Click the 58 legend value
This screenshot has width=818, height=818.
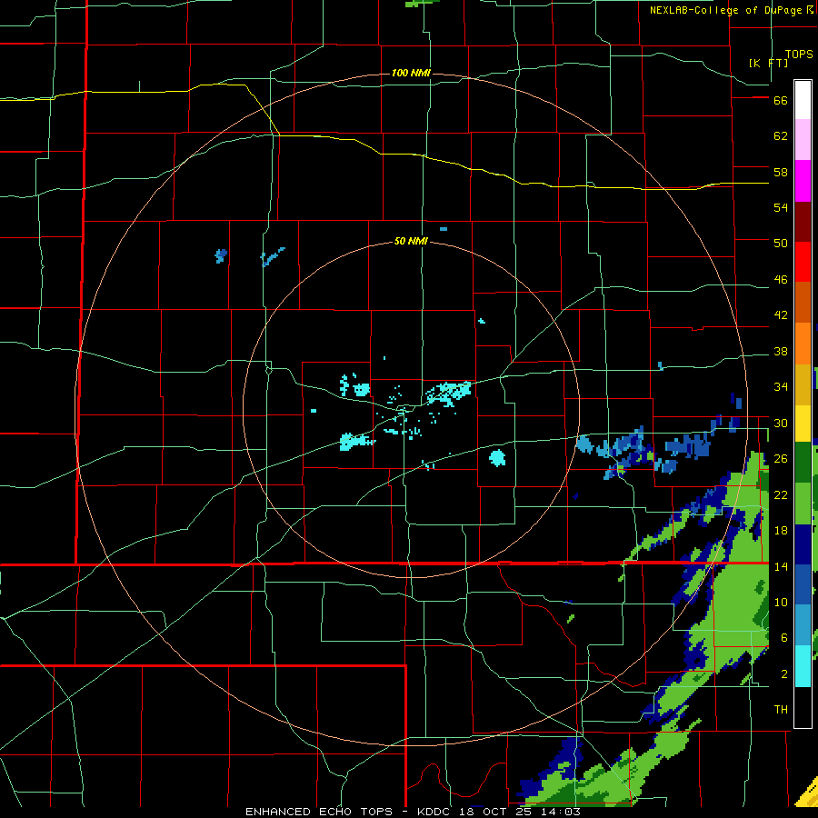[781, 172]
